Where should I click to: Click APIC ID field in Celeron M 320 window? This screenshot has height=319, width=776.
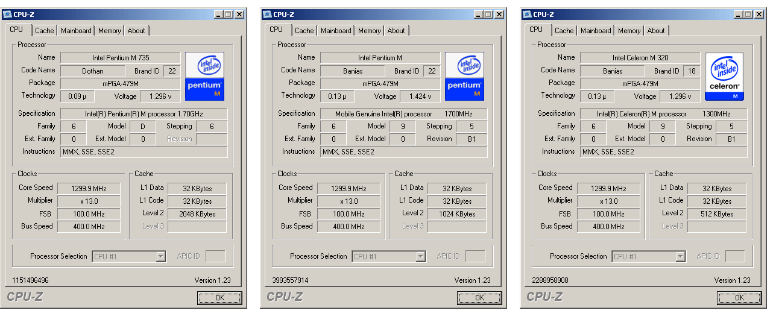[735, 256]
